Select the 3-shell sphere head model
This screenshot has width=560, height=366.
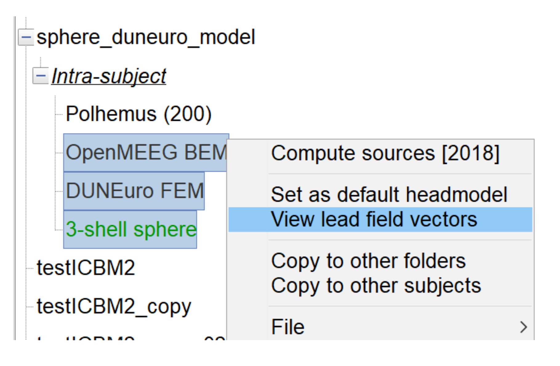(131, 230)
